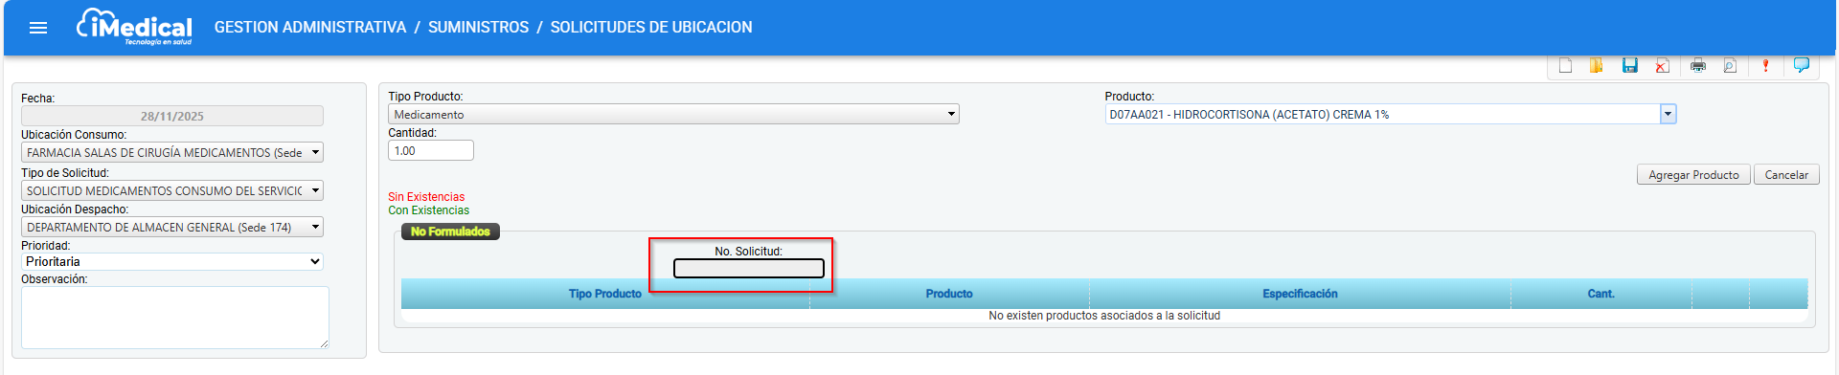This screenshot has height=375, width=1839.
Task: Open the search document magnifier icon
Action: pos(1730,65)
